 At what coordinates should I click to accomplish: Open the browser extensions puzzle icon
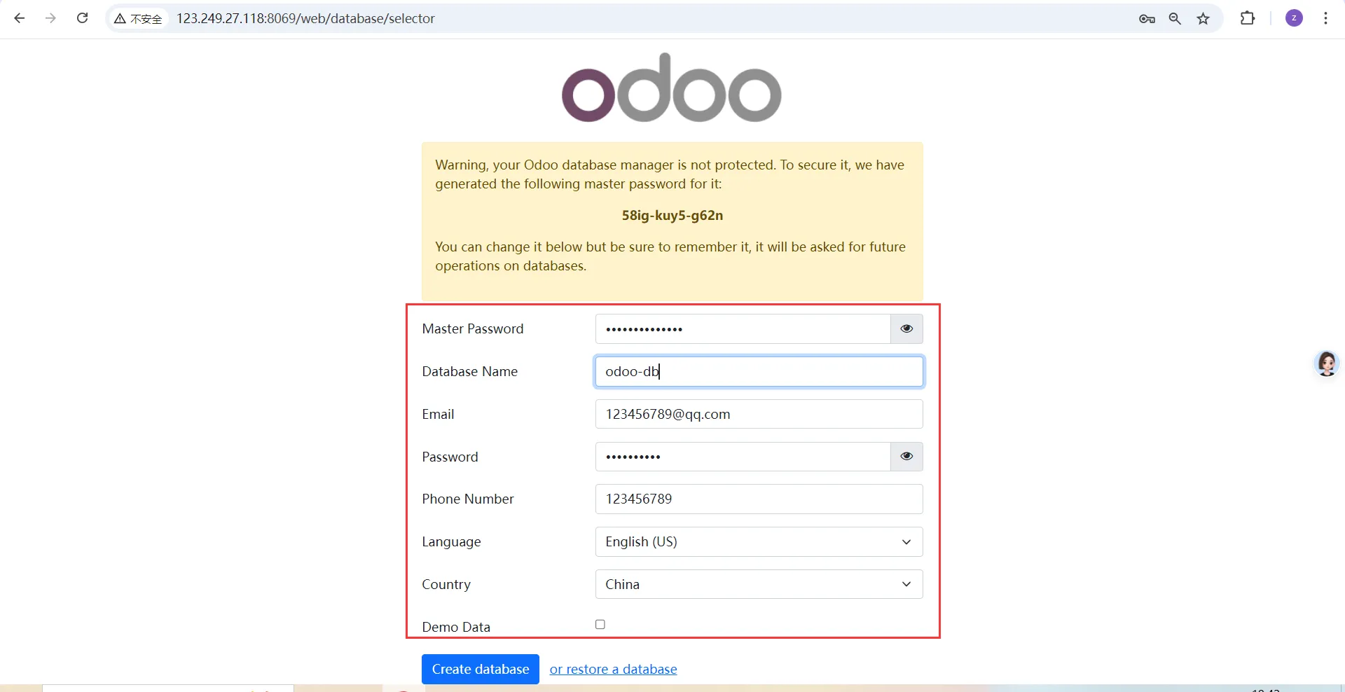coord(1248,18)
